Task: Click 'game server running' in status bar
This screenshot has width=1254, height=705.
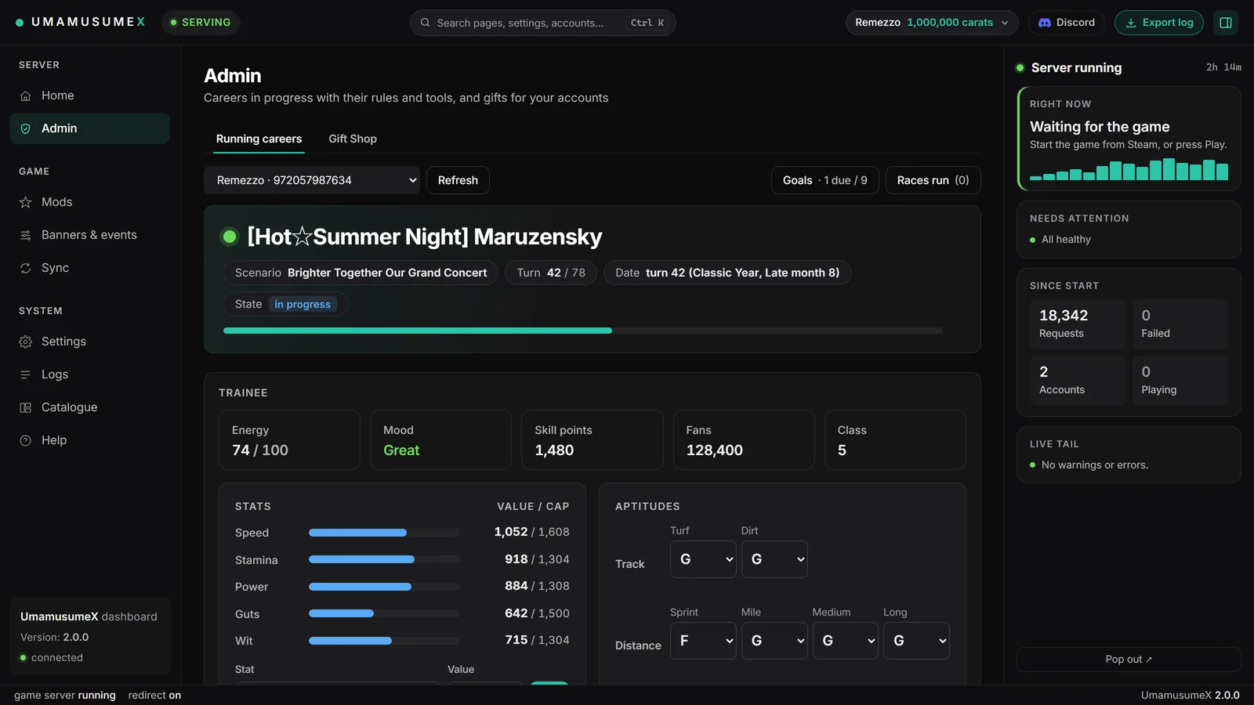Action: [65, 696]
